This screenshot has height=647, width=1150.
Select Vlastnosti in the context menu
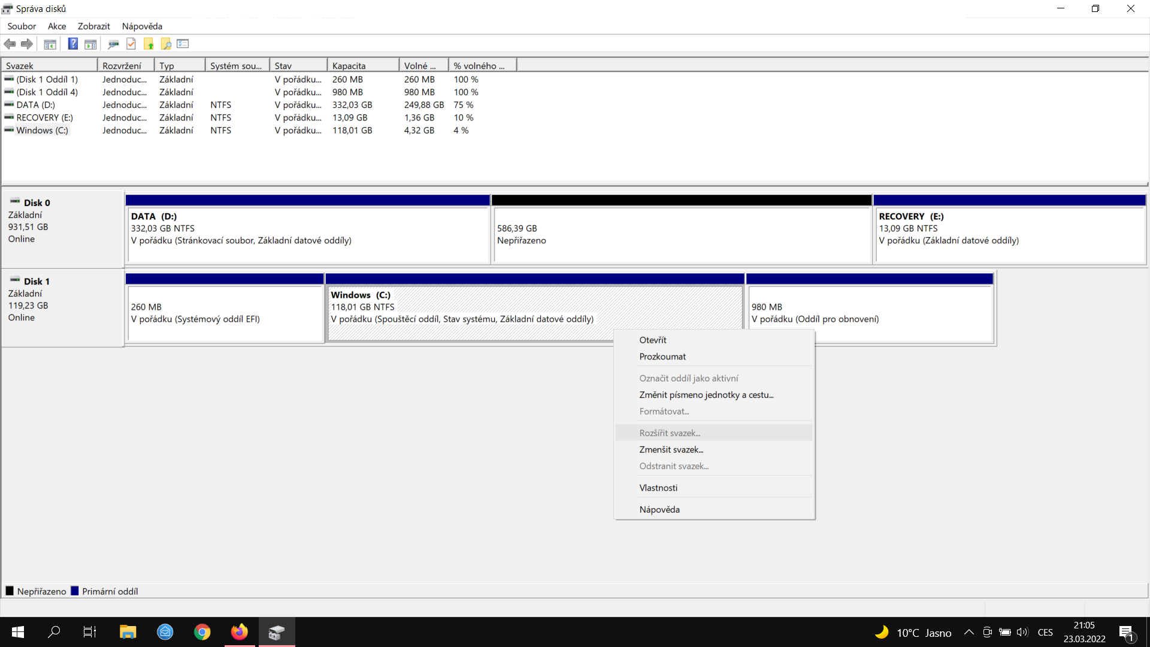coord(658,488)
